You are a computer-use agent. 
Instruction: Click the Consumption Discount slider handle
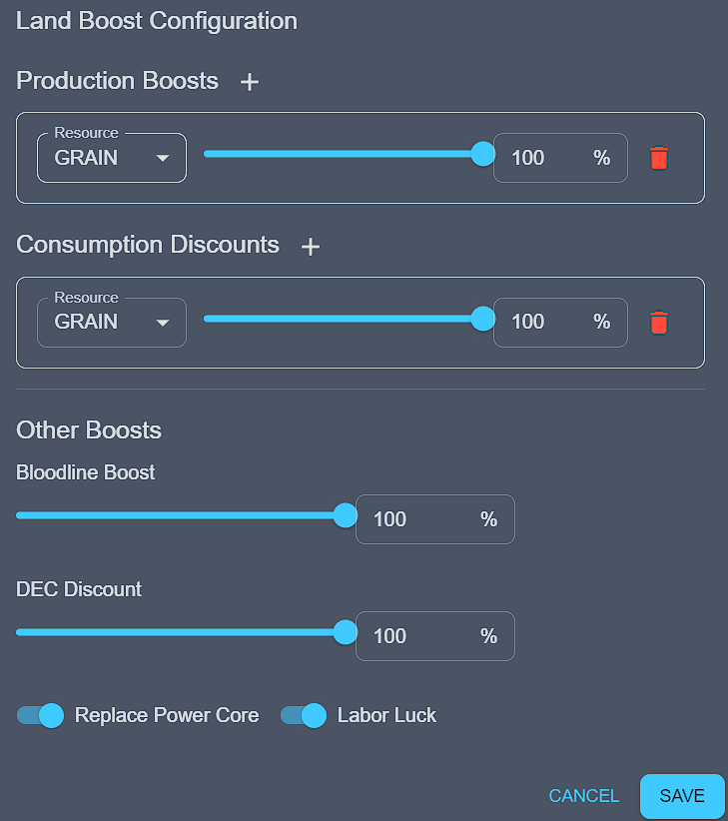(x=483, y=319)
